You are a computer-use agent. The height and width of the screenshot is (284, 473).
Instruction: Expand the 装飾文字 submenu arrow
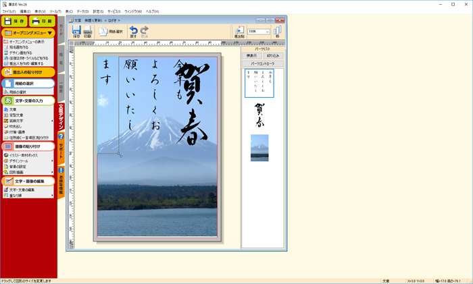tap(53, 120)
